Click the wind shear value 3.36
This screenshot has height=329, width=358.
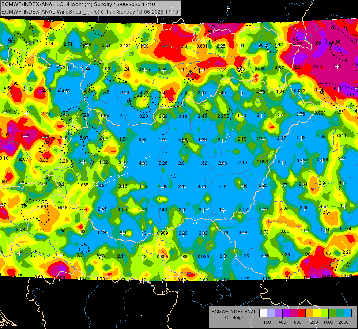[203, 209]
